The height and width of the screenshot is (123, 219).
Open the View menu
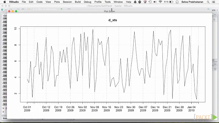click(x=48, y=2)
